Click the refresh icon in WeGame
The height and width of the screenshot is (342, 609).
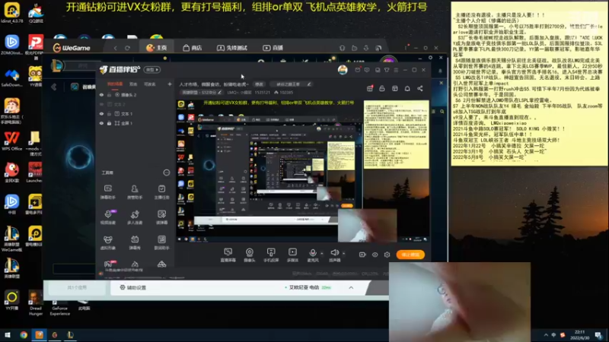[x=127, y=48]
